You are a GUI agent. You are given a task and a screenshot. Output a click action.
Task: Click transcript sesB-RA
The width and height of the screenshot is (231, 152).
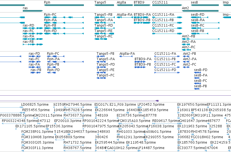(205, 23)
